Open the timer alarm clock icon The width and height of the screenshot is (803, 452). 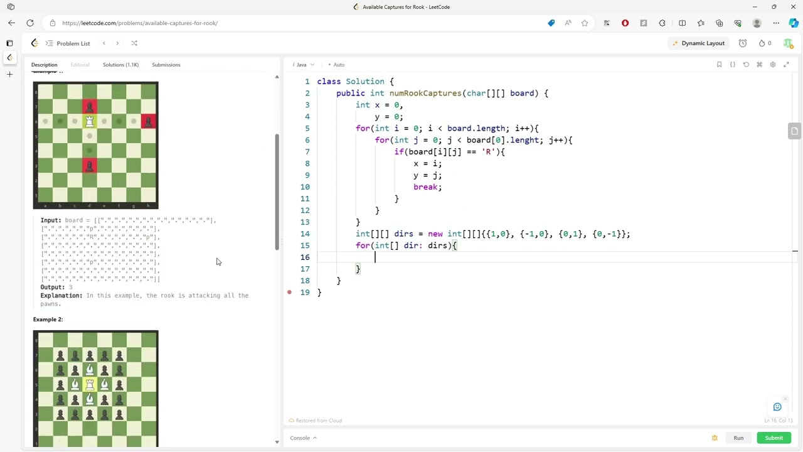coord(743,43)
